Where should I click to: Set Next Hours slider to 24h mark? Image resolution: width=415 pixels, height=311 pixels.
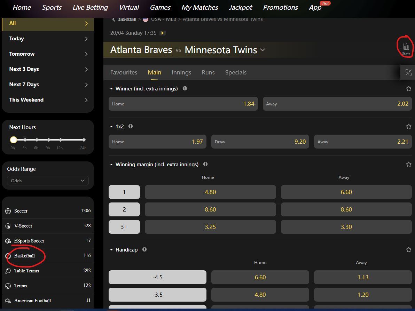point(84,139)
